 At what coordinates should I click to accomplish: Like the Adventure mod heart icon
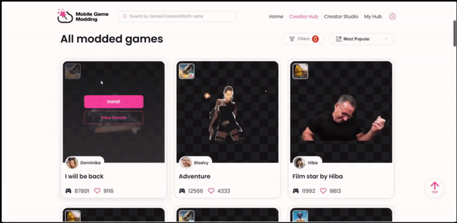(x=211, y=191)
